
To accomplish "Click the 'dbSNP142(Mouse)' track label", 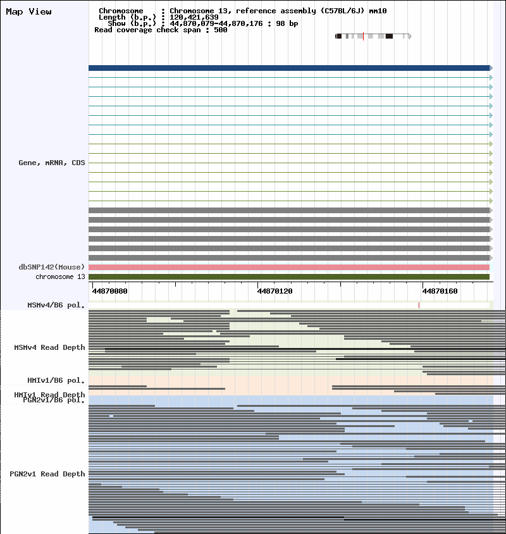I will click(x=52, y=267).
